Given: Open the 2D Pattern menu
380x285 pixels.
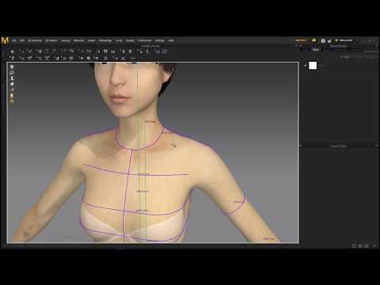Looking at the screenshot, I should (x=51, y=40).
